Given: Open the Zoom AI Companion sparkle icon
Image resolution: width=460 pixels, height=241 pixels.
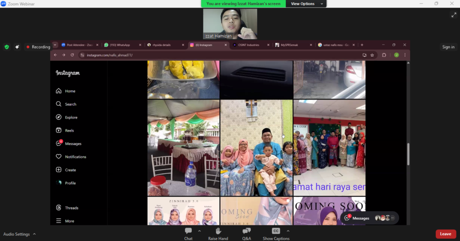Looking at the screenshot, I should click(18, 47).
